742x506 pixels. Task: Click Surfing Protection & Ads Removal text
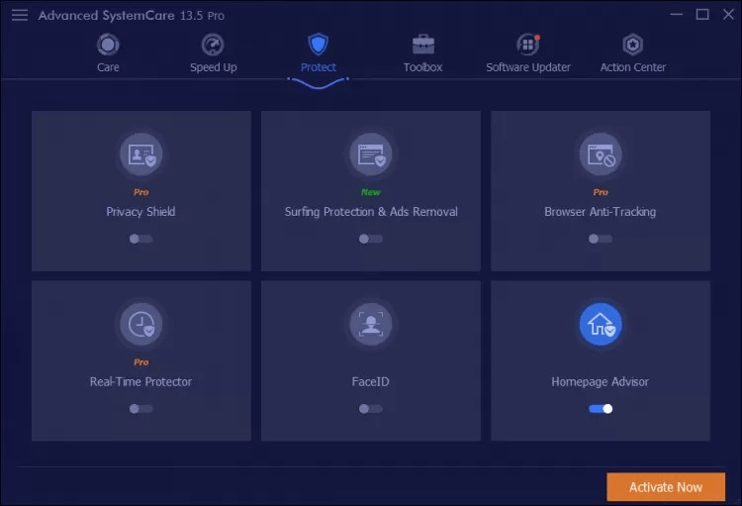point(371,212)
